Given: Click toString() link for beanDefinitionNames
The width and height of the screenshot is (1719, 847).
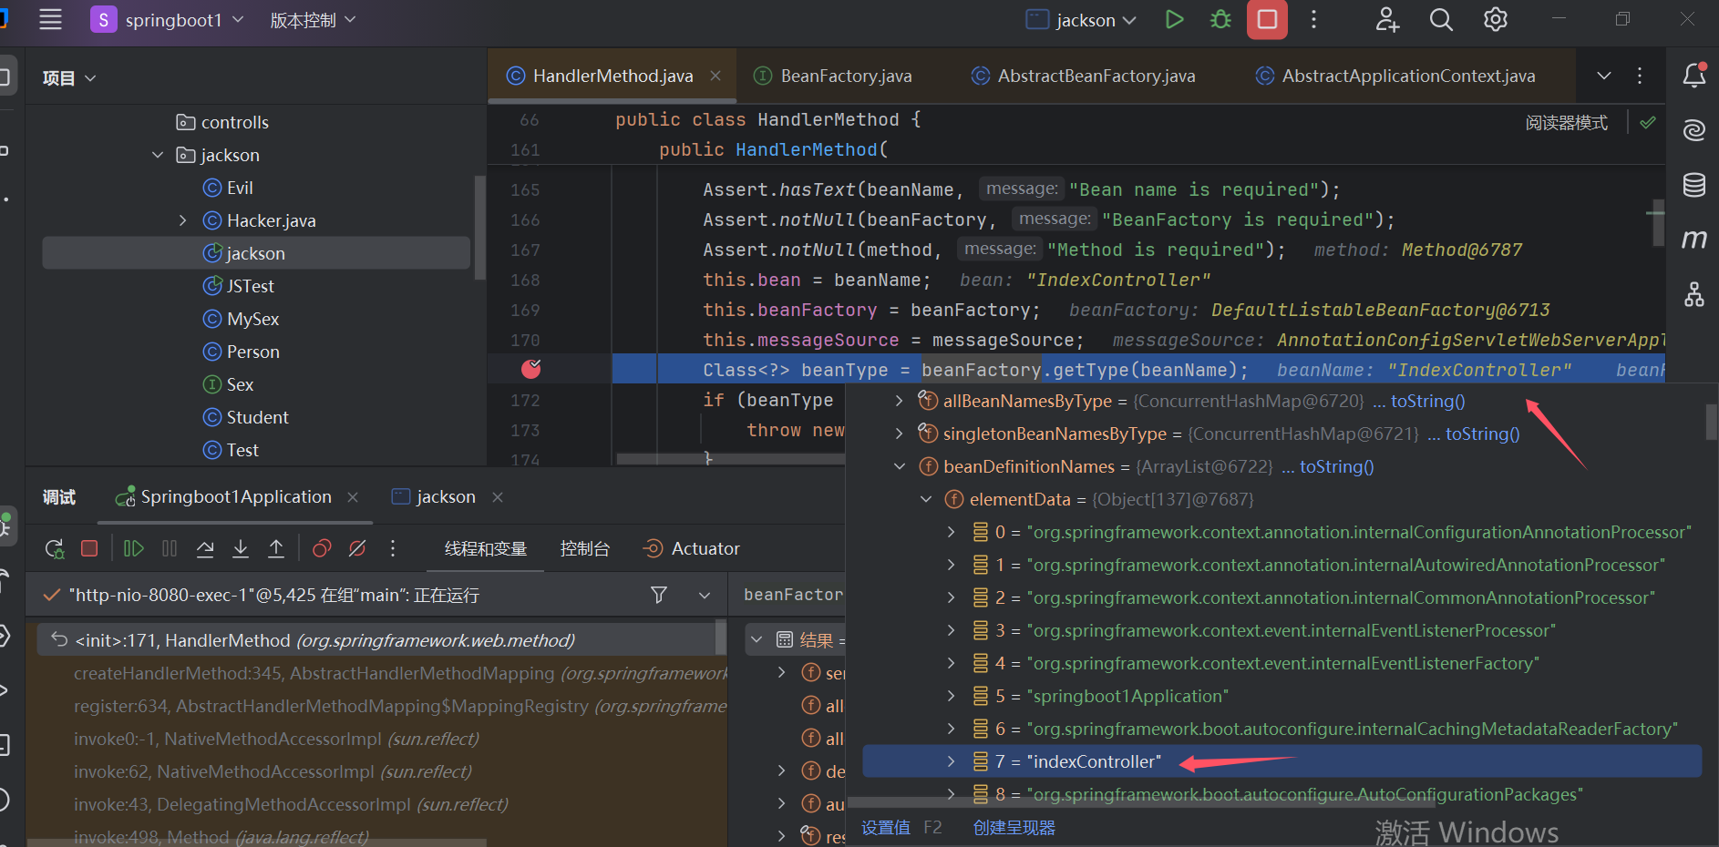Looking at the screenshot, I should 1337,466.
